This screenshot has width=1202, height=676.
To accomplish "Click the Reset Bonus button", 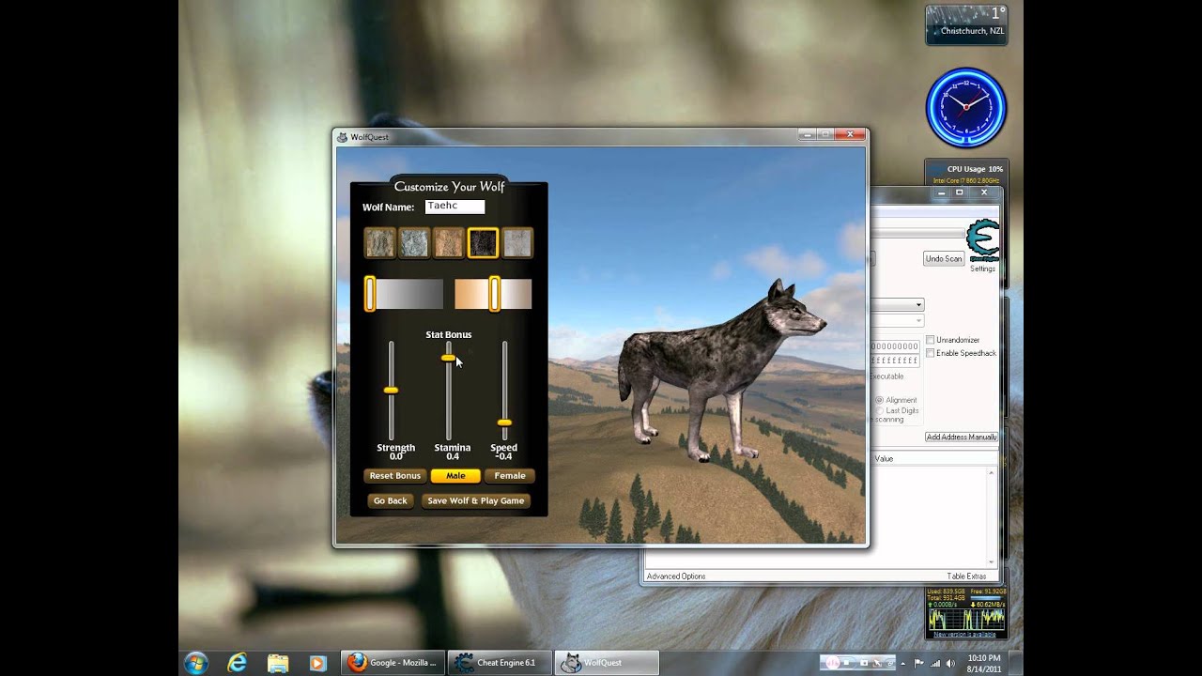I will [395, 476].
